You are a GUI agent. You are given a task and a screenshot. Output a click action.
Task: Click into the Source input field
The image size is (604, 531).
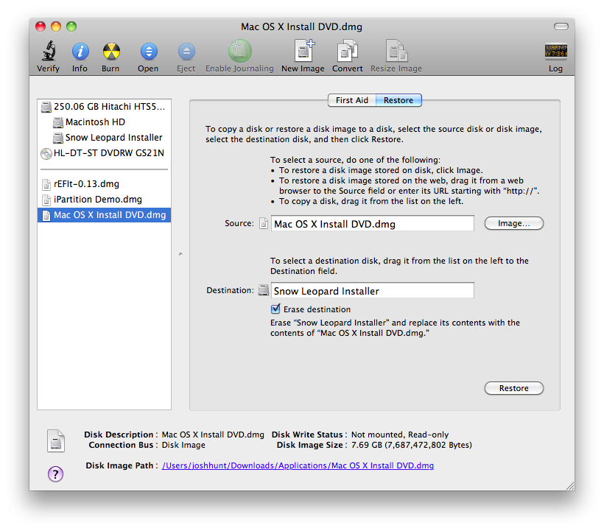pos(373,223)
